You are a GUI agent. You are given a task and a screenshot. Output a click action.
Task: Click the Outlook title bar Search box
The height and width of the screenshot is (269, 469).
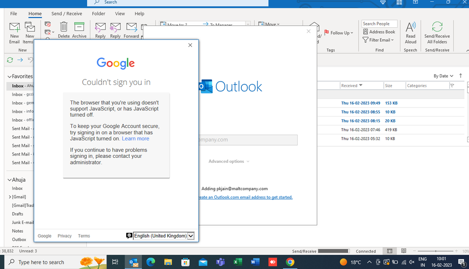[178, 3]
